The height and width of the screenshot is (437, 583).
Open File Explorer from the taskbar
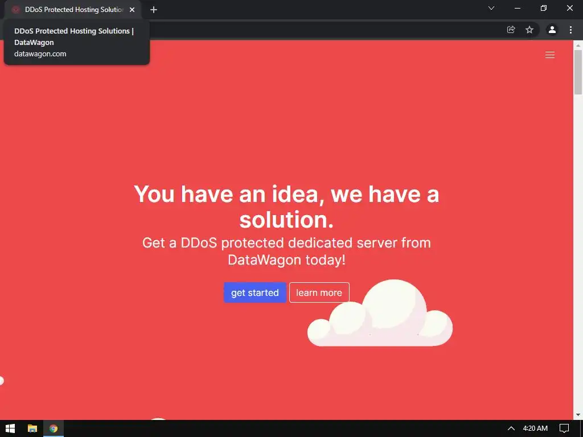click(32, 428)
